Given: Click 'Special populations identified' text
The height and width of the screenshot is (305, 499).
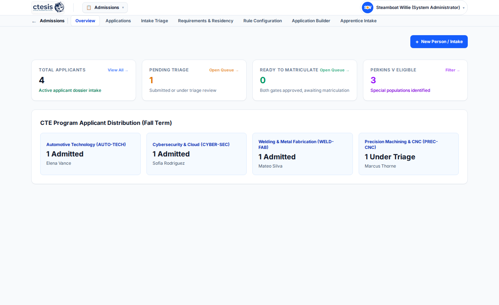Looking at the screenshot, I should [x=400, y=90].
